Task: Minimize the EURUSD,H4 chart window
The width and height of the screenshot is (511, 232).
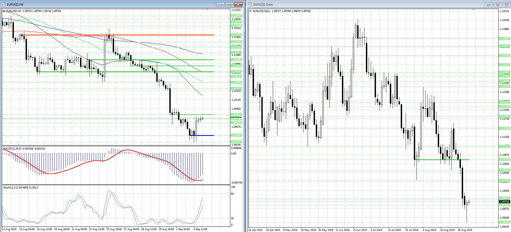Action: (220, 5)
